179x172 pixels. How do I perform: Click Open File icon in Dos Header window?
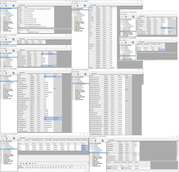pos(73,6)
